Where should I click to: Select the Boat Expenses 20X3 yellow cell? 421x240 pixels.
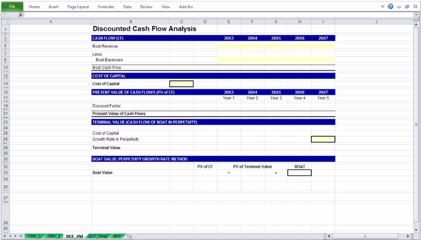229,60
